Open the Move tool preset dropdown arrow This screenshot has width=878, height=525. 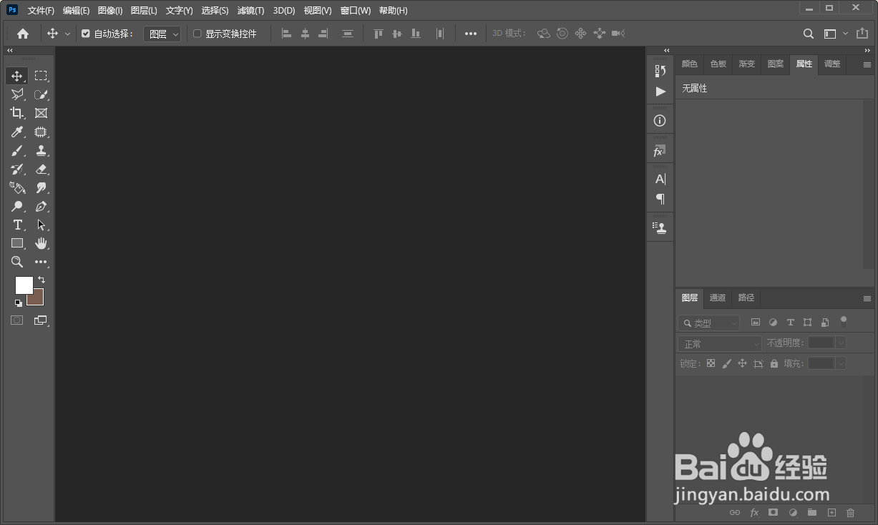(68, 34)
